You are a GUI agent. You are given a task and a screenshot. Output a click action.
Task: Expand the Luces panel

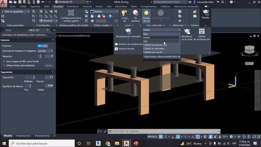129,25
